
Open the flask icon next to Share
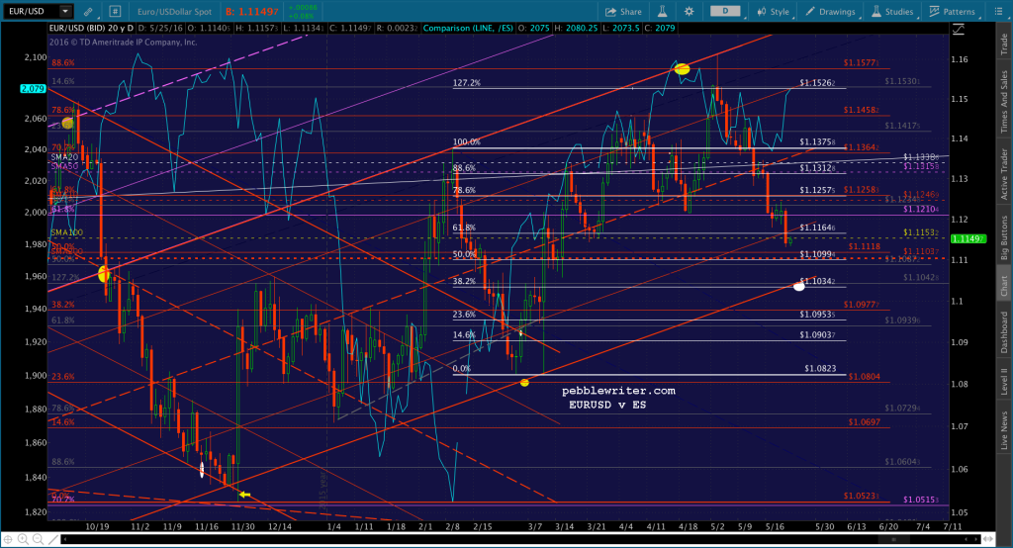(x=662, y=12)
